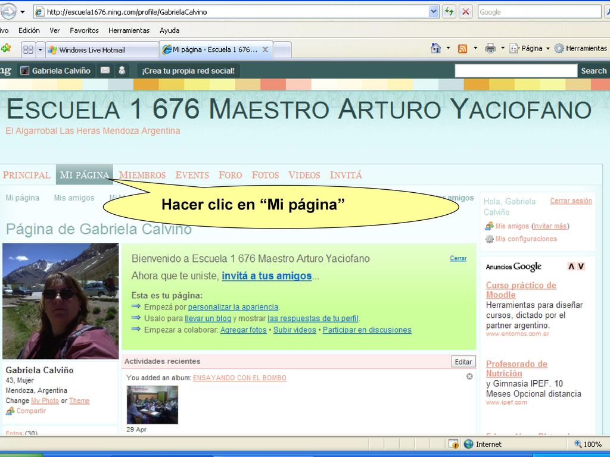Click the Stop loading icon

[x=466, y=12]
